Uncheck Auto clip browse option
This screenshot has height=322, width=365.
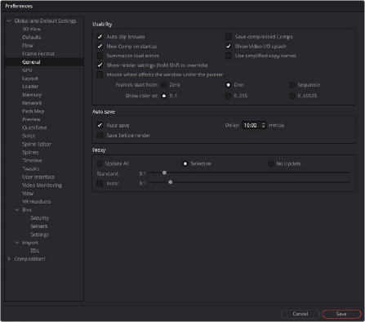[100, 37]
